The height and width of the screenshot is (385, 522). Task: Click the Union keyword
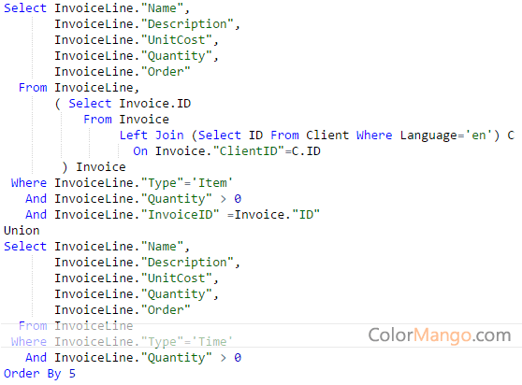[x=22, y=231]
